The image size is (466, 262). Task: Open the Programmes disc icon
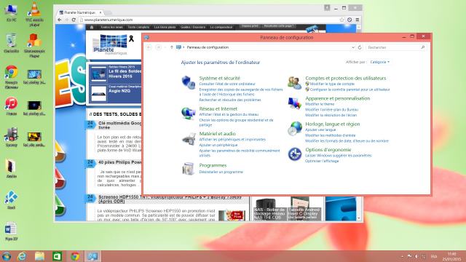[x=188, y=169]
